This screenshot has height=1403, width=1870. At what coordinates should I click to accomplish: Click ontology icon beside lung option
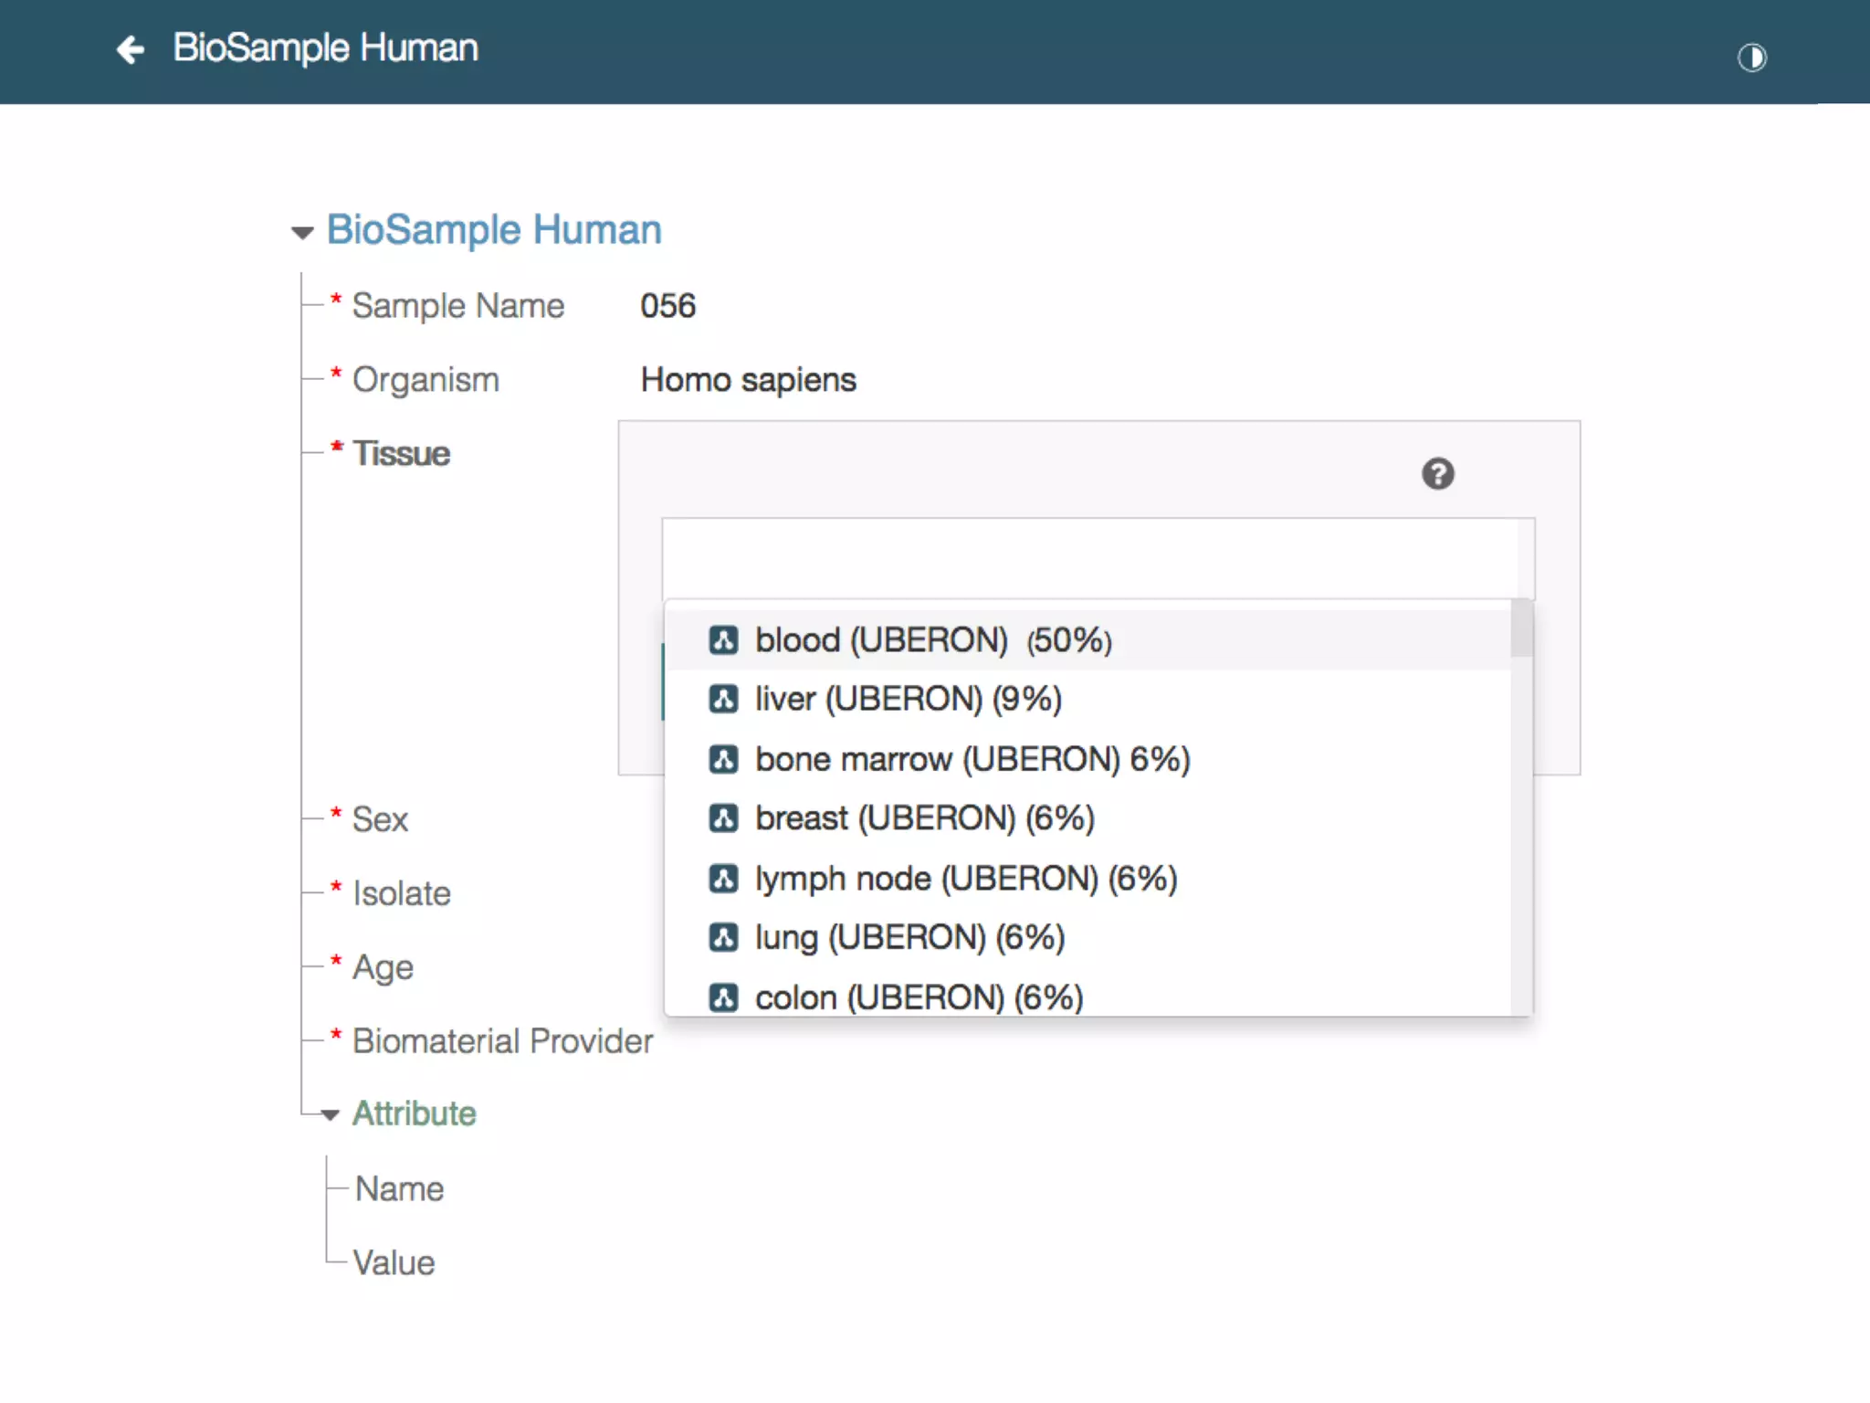[723, 938]
